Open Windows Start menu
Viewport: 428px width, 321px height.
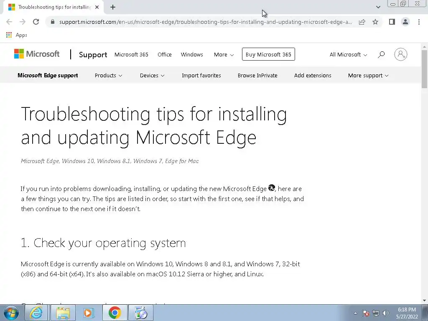10,313
